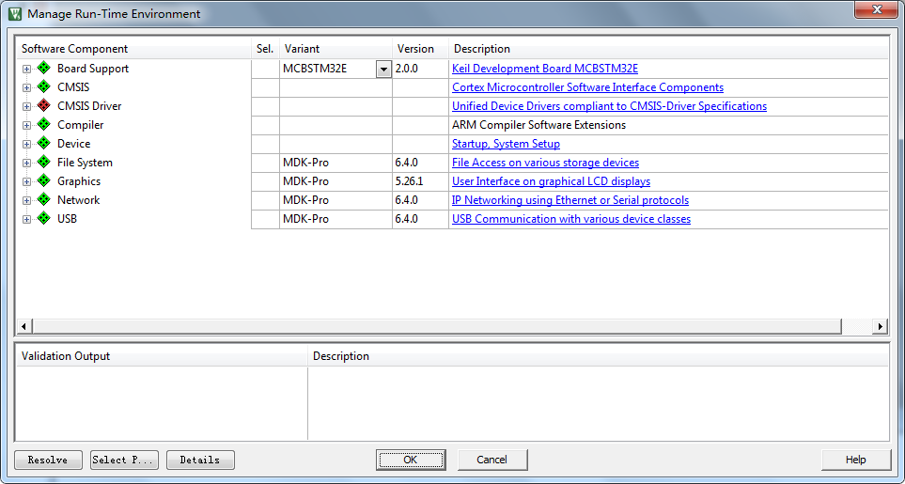Click the Details button

(x=200, y=460)
